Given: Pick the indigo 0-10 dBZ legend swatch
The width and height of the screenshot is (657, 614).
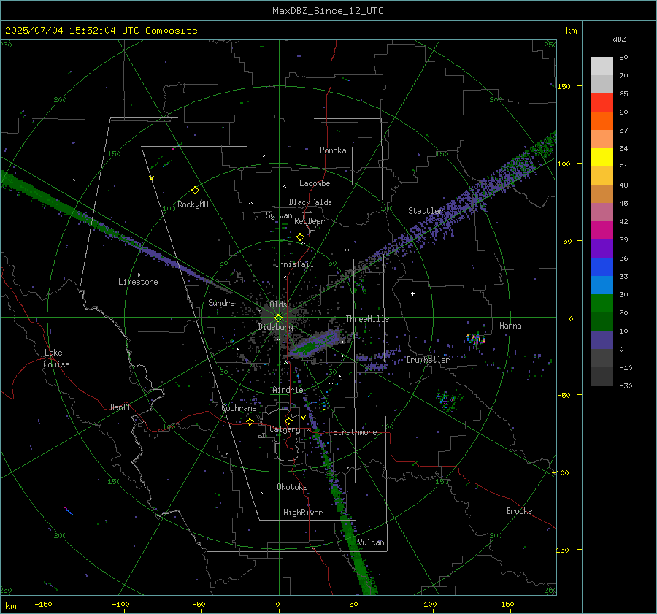Looking at the screenshot, I should 602,340.
